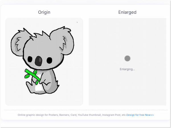The image size is (171, 128).
Task: Click the koala's right eye
Action: [49, 60]
